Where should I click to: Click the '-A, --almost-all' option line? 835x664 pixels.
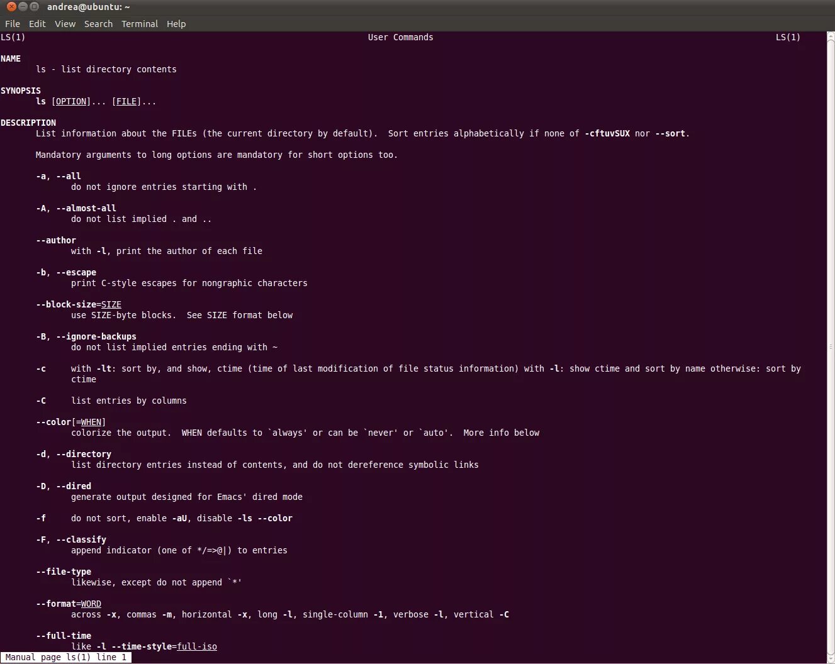[x=76, y=208]
